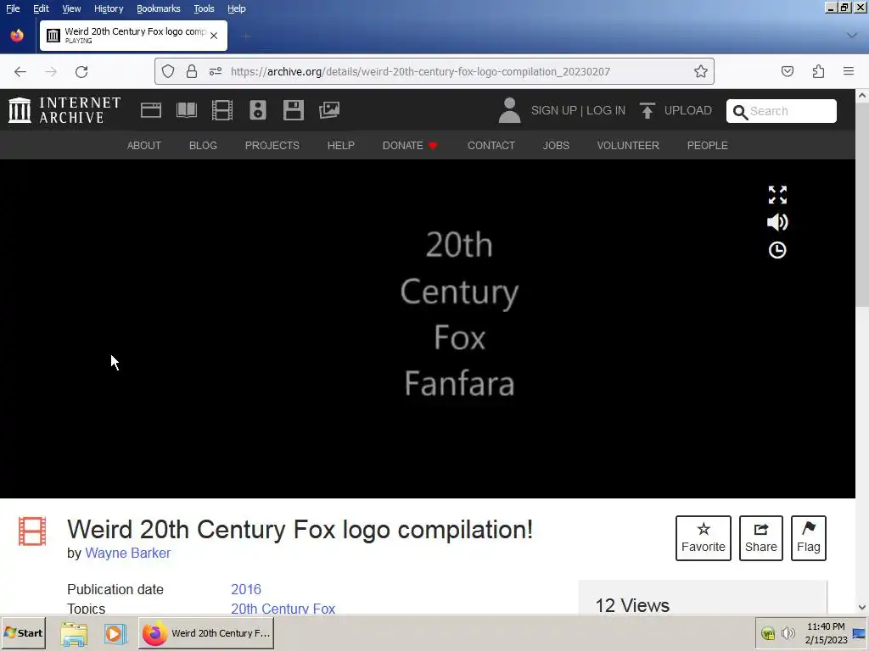Click the Firefox View icon
Image resolution: width=869 pixels, height=651 pixels.
pos(17,36)
